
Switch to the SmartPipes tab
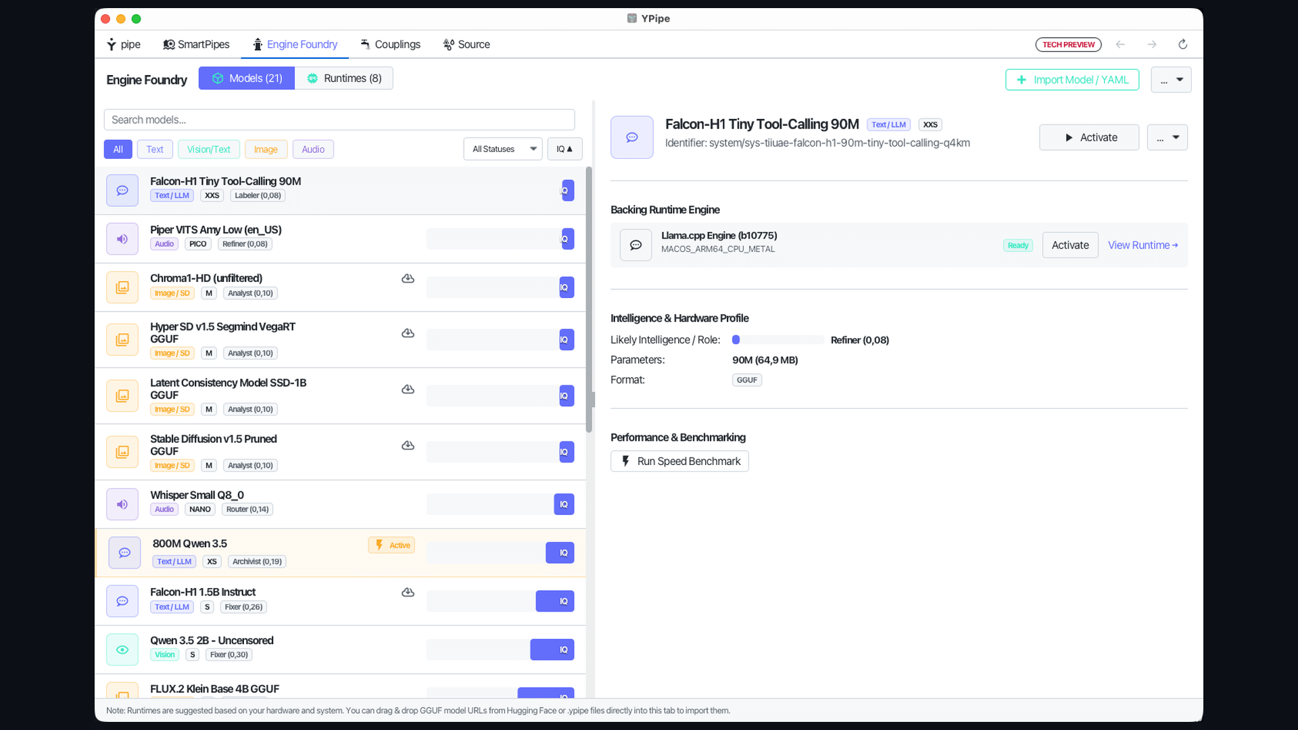[x=196, y=45]
